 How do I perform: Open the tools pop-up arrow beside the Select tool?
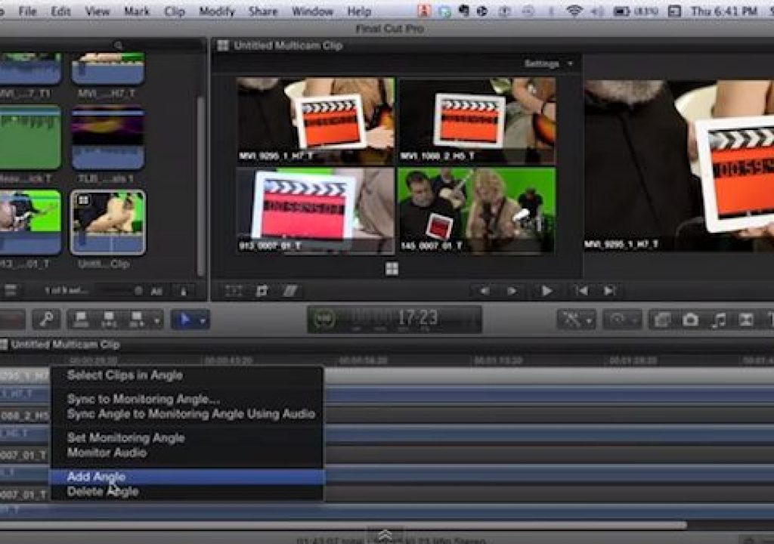click(x=203, y=321)
